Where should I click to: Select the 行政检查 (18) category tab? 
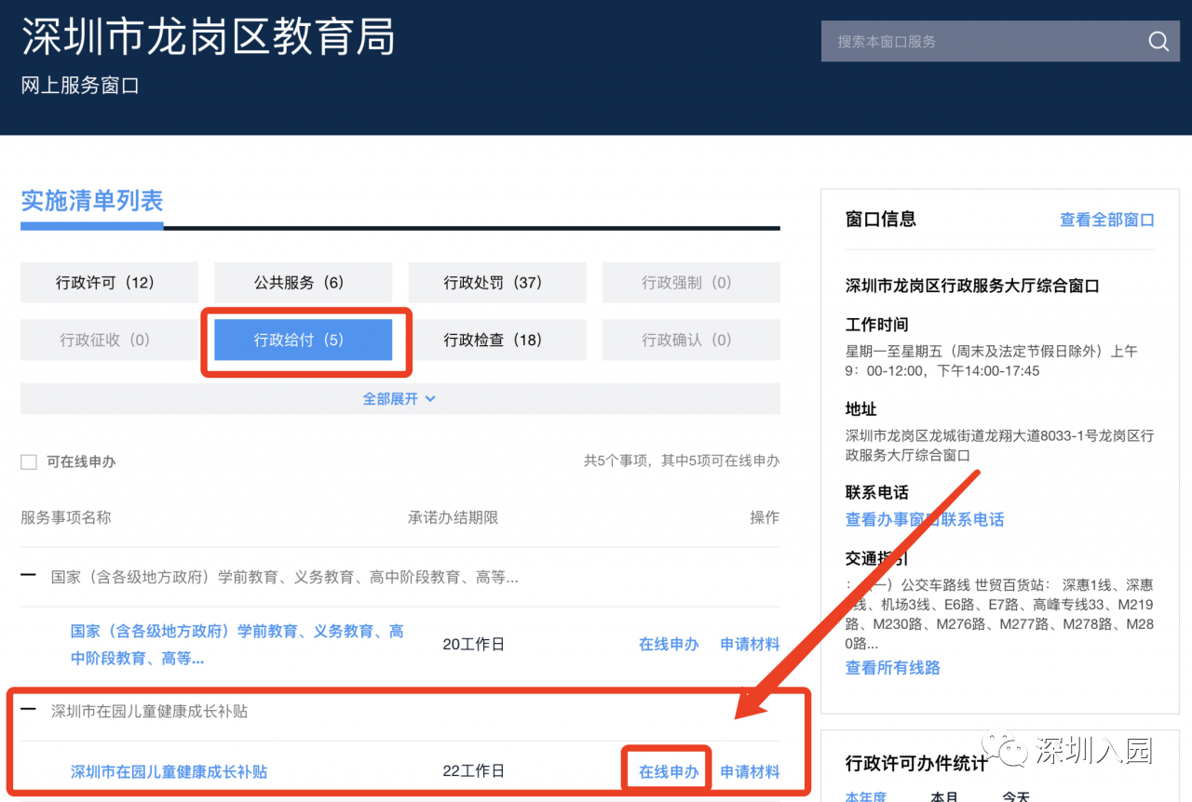click(496, 340)
